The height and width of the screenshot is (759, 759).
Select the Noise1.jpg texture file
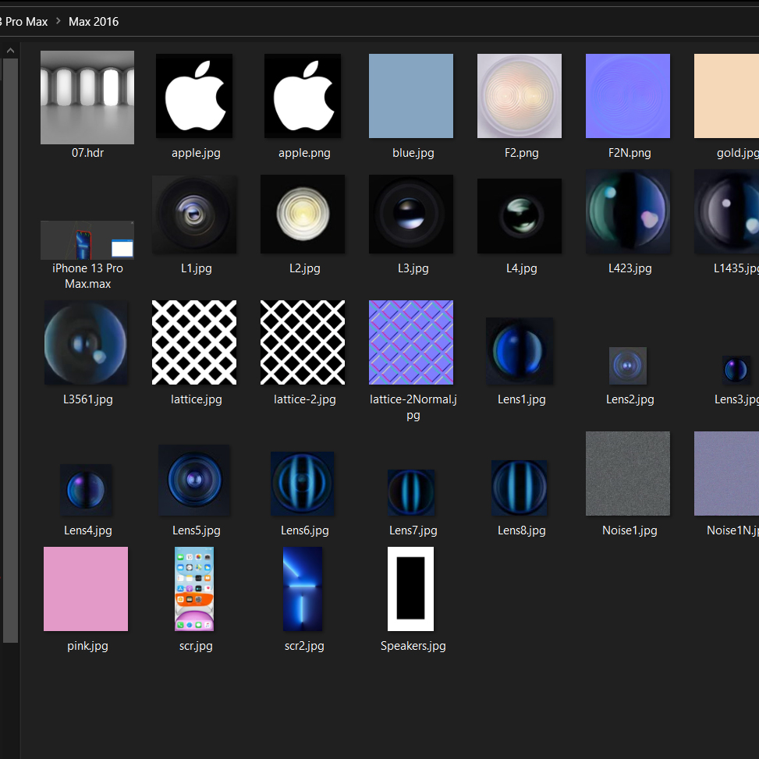coord(628,473)
